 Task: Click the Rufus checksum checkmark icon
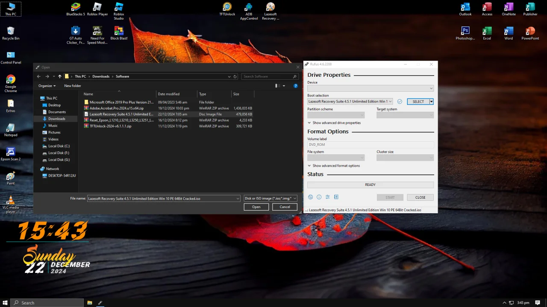(x=400, y=101)
